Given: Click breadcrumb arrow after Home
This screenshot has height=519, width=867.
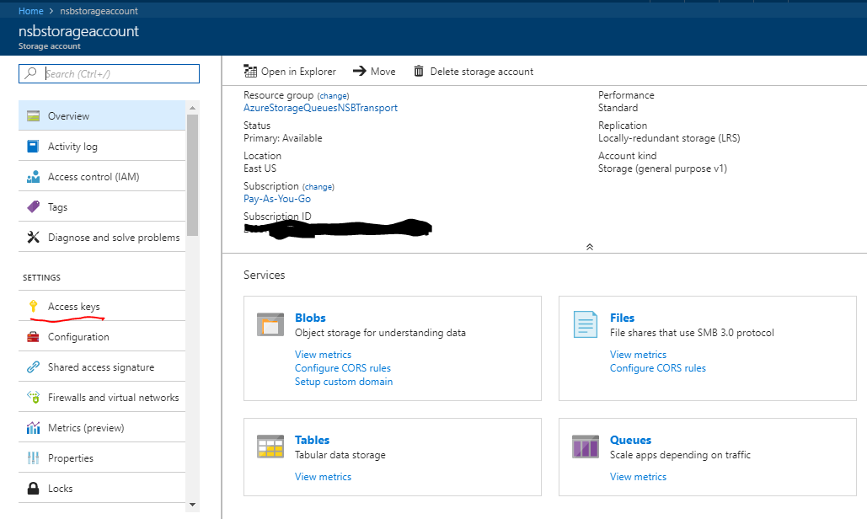Looking at the screenshot, I should coord(51,11).
